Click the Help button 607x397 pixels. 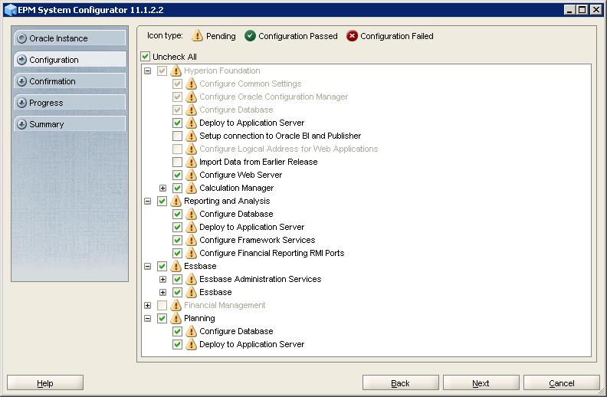pyautogui.click(x=45, y=382)
